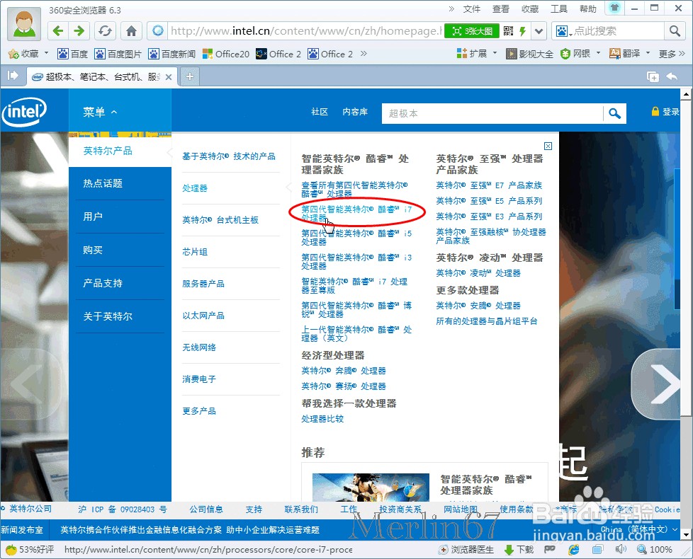The height and width of the screenshot is (559, 693).
Task: Click the 100% zoom control
Action: 655,549
